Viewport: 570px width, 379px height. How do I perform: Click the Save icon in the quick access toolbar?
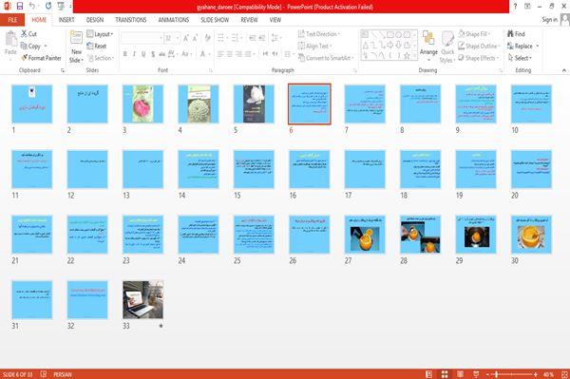20,6
